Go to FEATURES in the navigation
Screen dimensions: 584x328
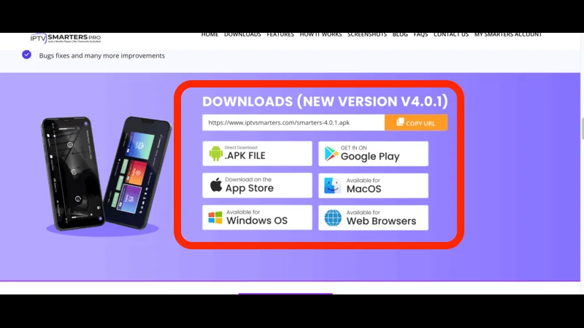pyautogui.click(x=280, y=35)
